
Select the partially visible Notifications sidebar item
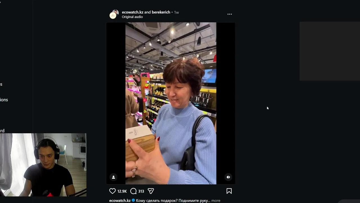coord(4,100)
